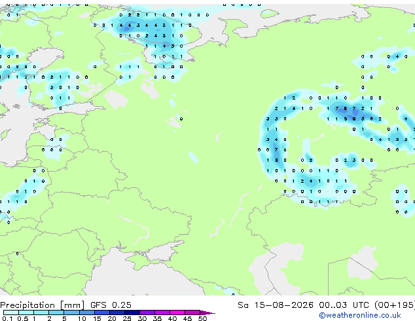Click the '30' legend scale label
Viewport: 415px width, 321px height.
click(143, 318)
